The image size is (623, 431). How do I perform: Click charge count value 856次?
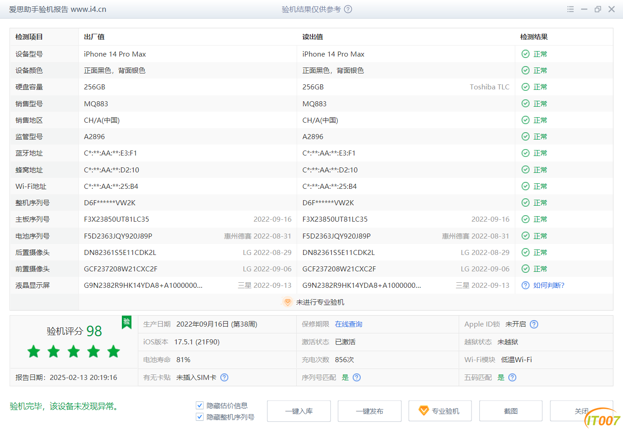[345, 360]
